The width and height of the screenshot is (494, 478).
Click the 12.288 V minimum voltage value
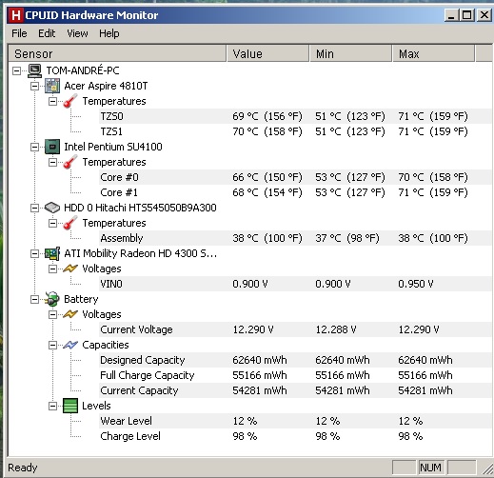click(336, 329)
